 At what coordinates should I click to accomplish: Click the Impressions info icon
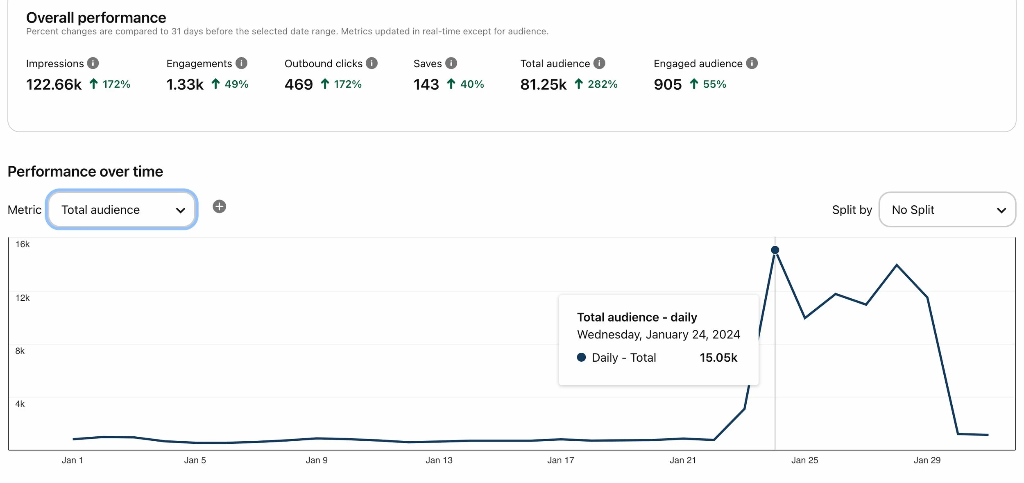tap(93, 63)
